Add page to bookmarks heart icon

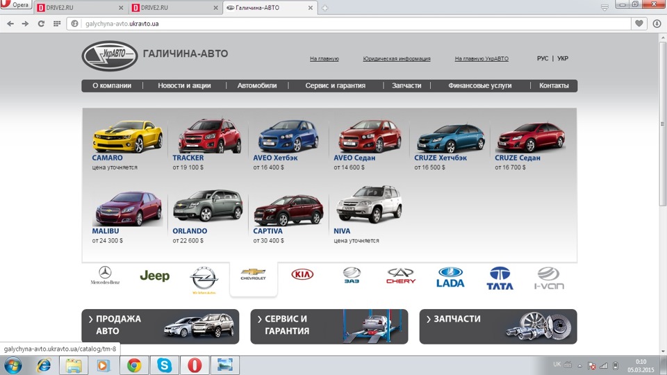(x=639, y=24)
